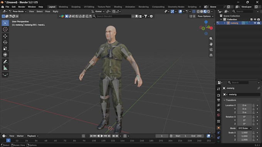Collapse the Collection in outliner
The width and height of the screenshot is (262, 147).
coord(221,19)
